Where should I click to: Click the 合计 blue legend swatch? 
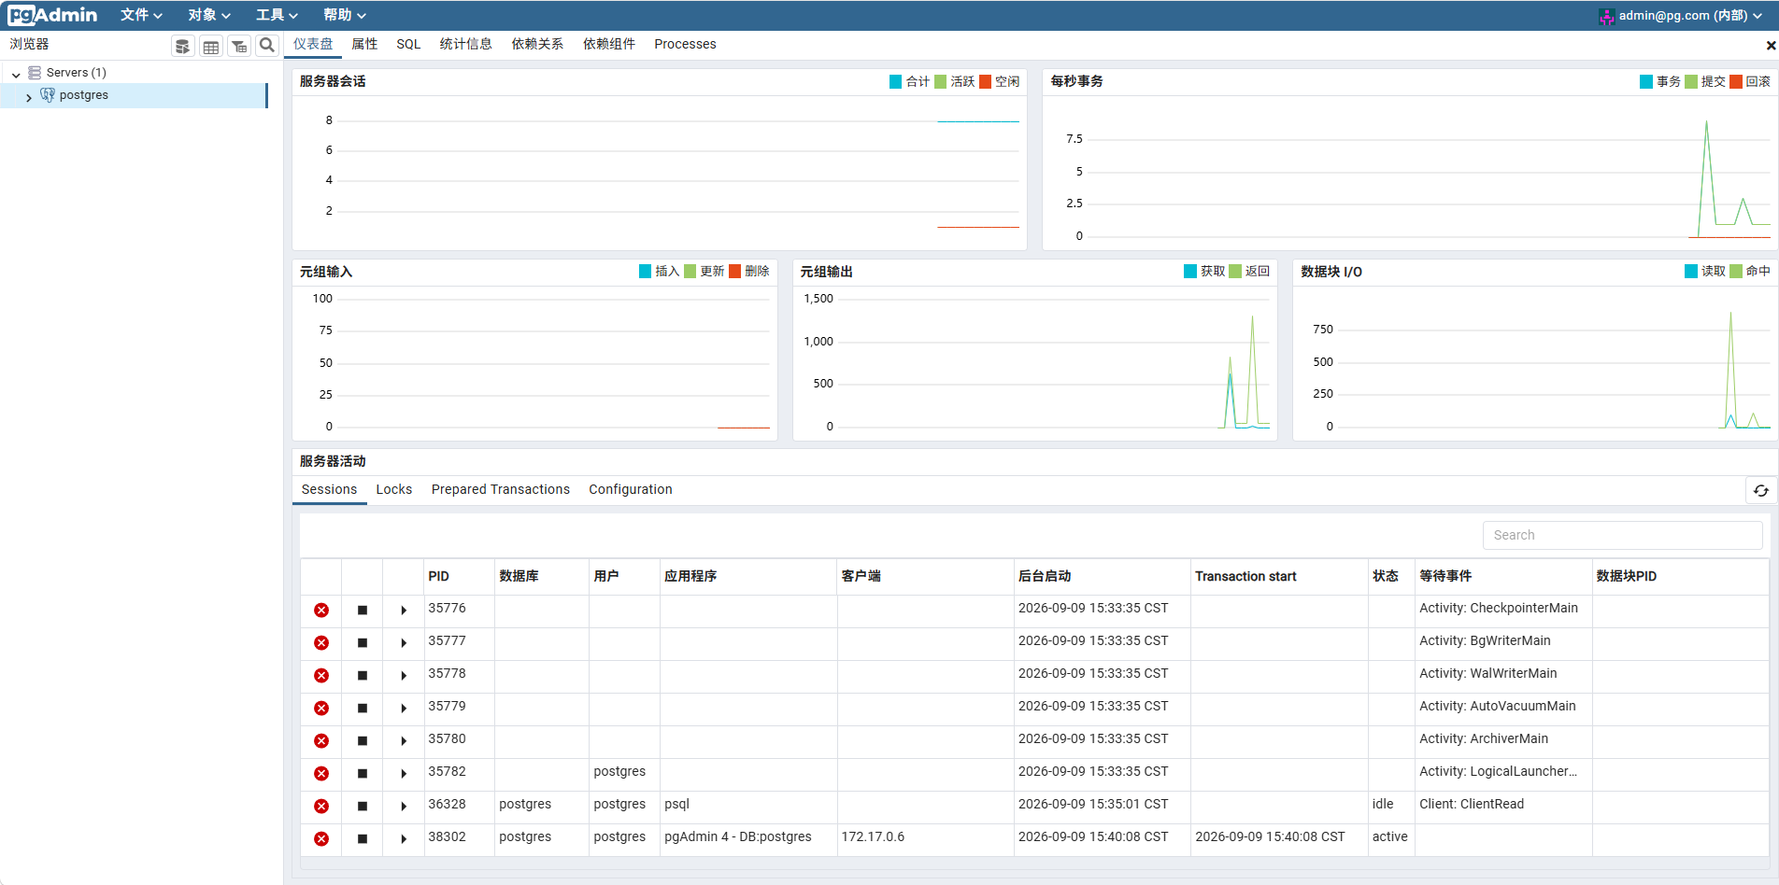pyautogui.click(x=895, y=82)
